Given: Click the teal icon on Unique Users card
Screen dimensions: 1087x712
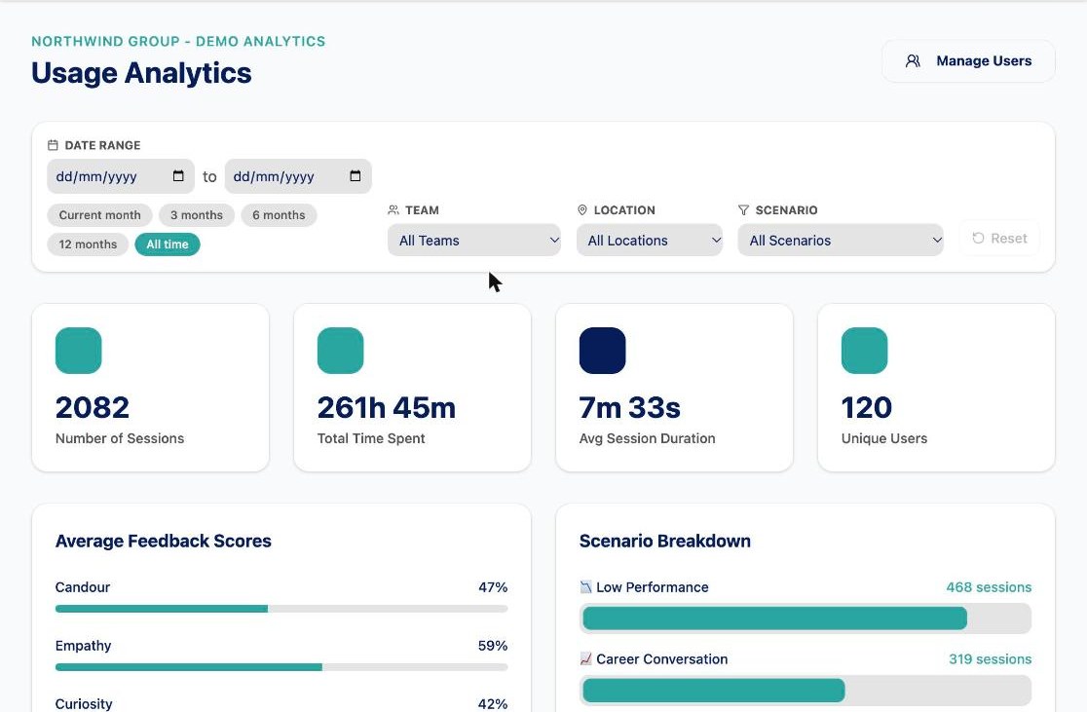Looking at the screenshot, I should (865, 351).
